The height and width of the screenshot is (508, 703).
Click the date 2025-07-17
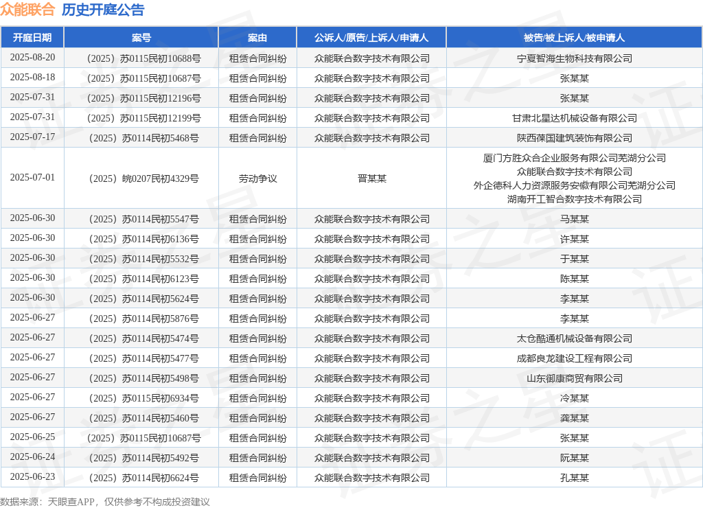click(x=32, y=137)
